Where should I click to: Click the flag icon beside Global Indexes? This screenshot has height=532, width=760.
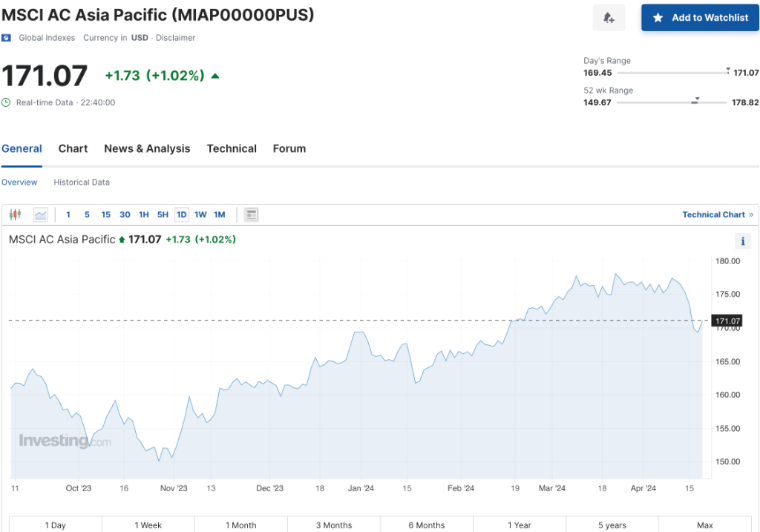[x=6, y=38]
